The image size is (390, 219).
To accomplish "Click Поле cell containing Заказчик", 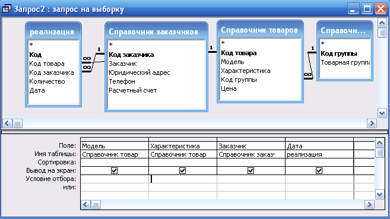I will tap(251, 146).
